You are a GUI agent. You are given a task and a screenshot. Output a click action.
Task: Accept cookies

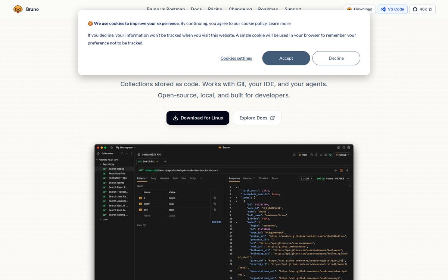(286, 58)
